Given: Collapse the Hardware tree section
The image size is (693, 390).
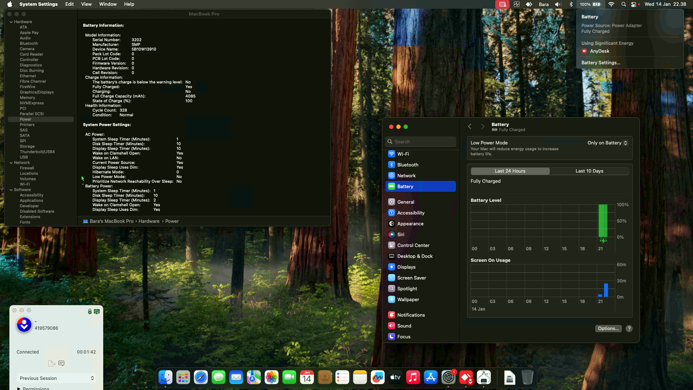Looking at the screenshot, I should [11, 22].
